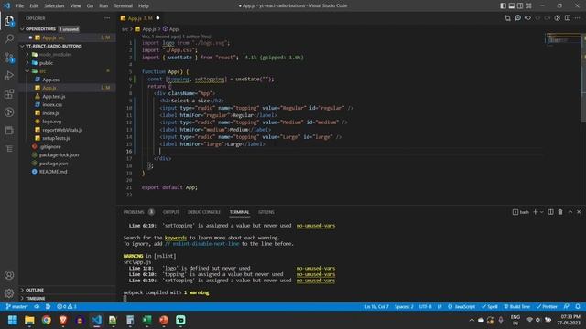The height and width of the screenshot is (329, 586).
Task: Close the terminal panel with X
Action: [579, 212]
